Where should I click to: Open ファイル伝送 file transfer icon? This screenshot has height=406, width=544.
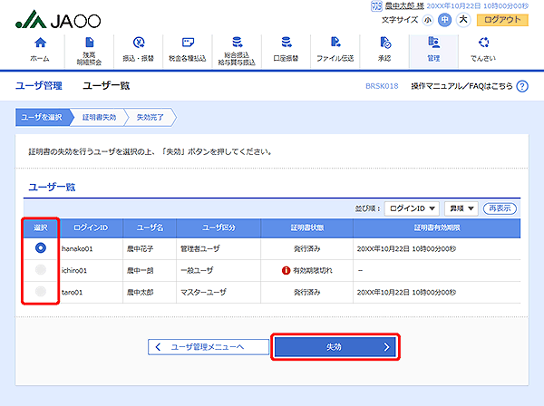(335, 48)
